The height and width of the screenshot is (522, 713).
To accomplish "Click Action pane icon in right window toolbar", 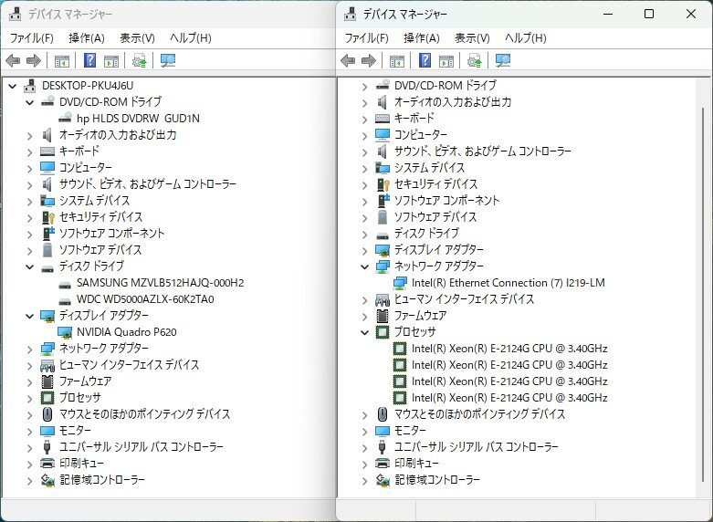I will pyautogui.click(x=446, y=60).
